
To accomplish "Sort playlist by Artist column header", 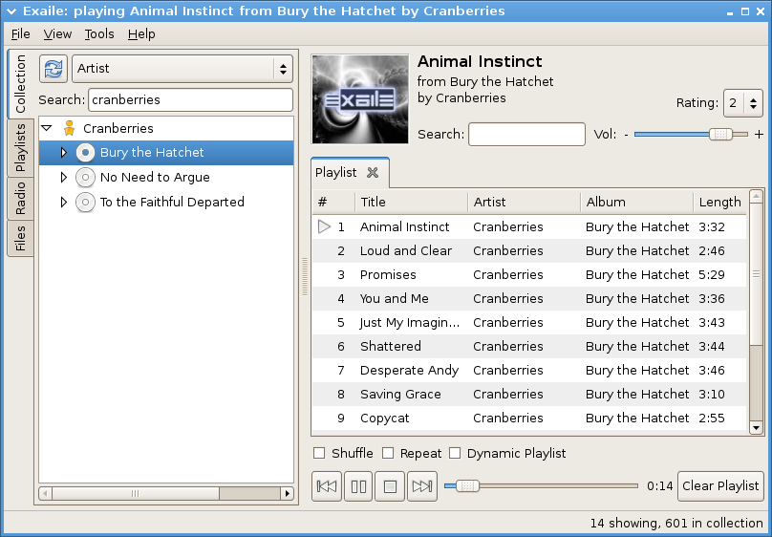I will pos(524,203).
